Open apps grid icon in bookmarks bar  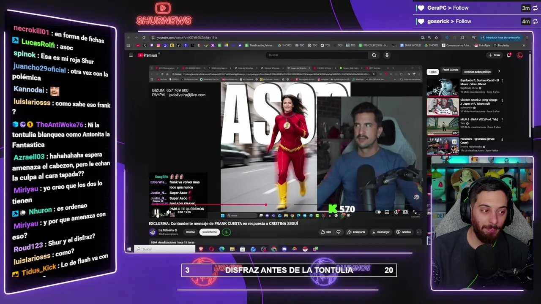coord(128,45)
